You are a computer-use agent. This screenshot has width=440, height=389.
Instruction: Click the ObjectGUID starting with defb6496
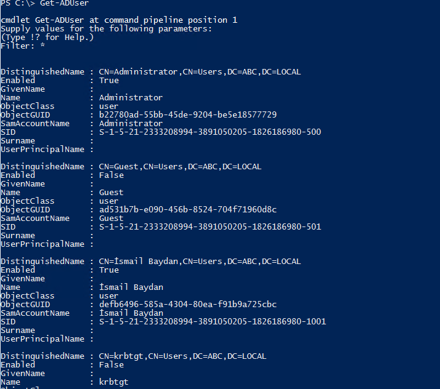coord(188,304)
